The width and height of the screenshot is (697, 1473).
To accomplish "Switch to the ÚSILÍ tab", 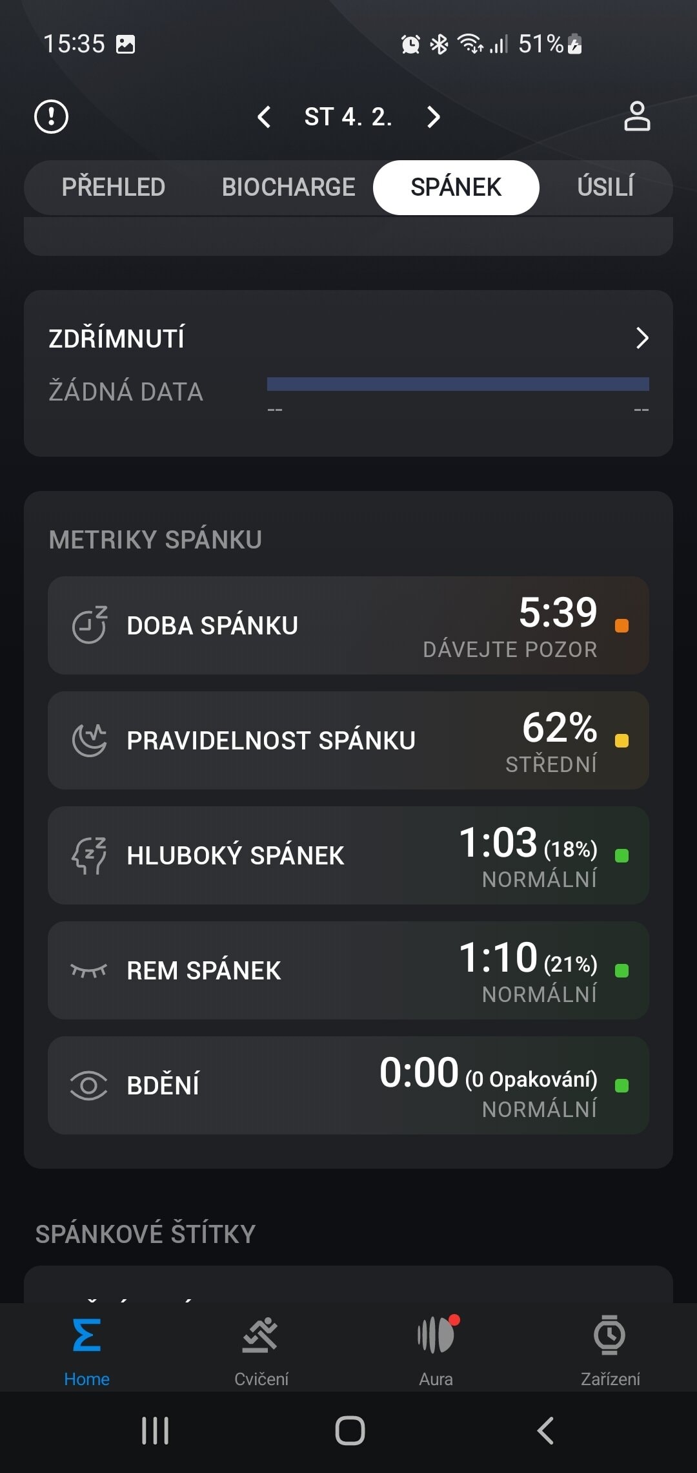I will tap(605, 187).
